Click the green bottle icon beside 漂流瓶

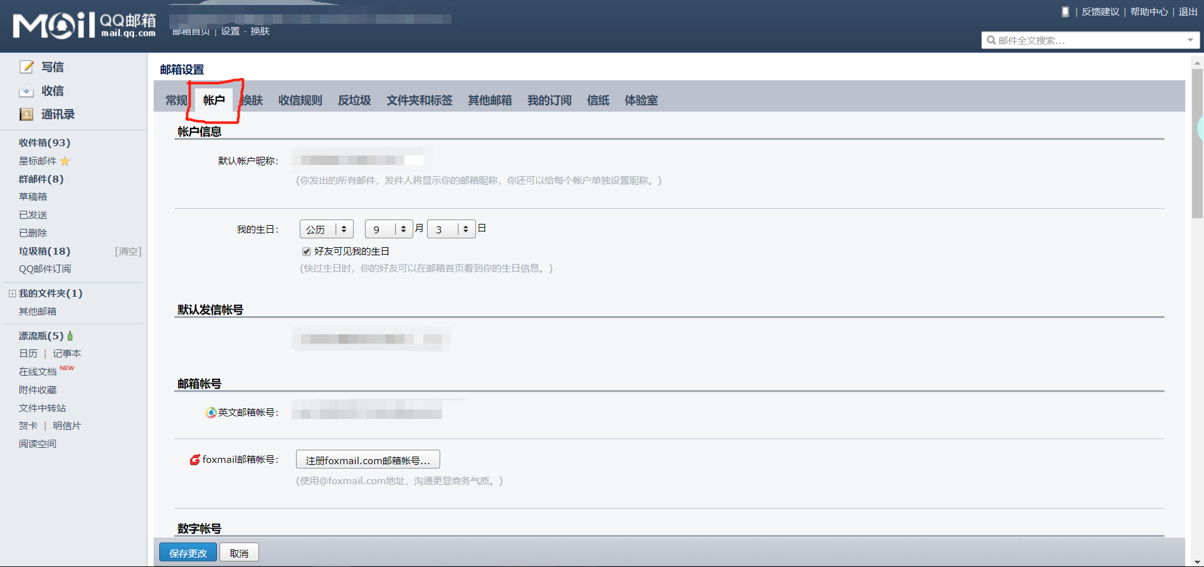point(70,336)
